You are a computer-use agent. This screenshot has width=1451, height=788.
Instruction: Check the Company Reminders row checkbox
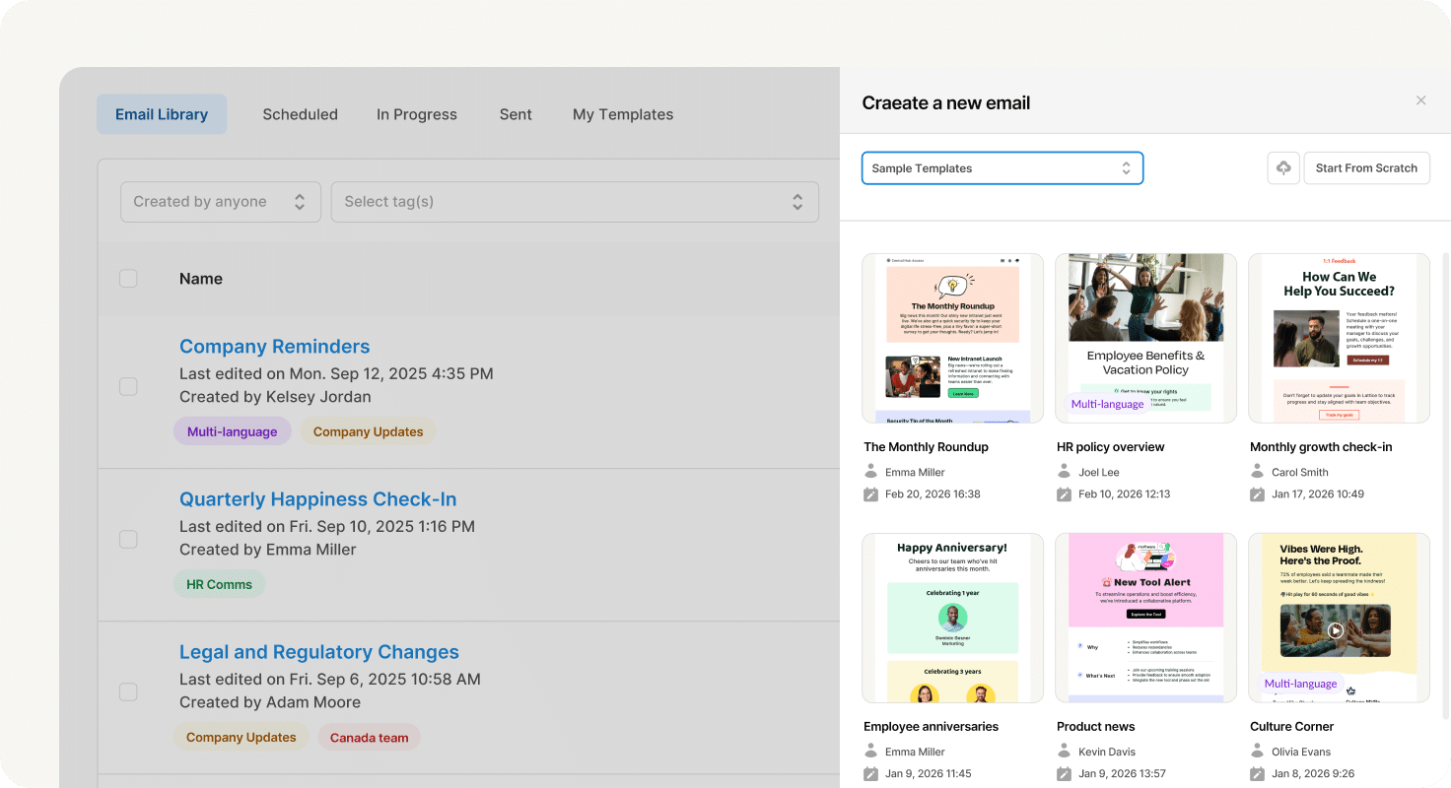pyautogui.click(x=128, y=386)
